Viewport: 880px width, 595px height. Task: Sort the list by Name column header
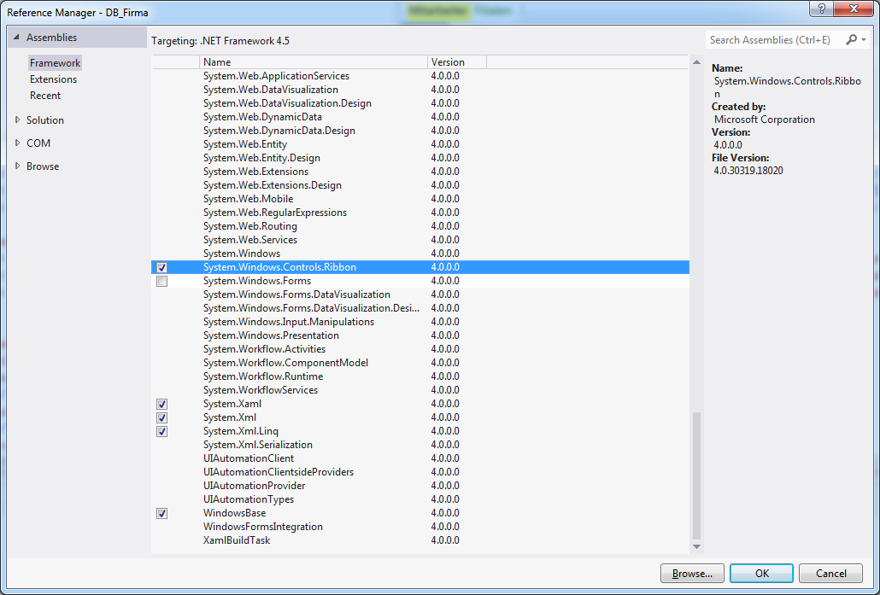(313, 62)
